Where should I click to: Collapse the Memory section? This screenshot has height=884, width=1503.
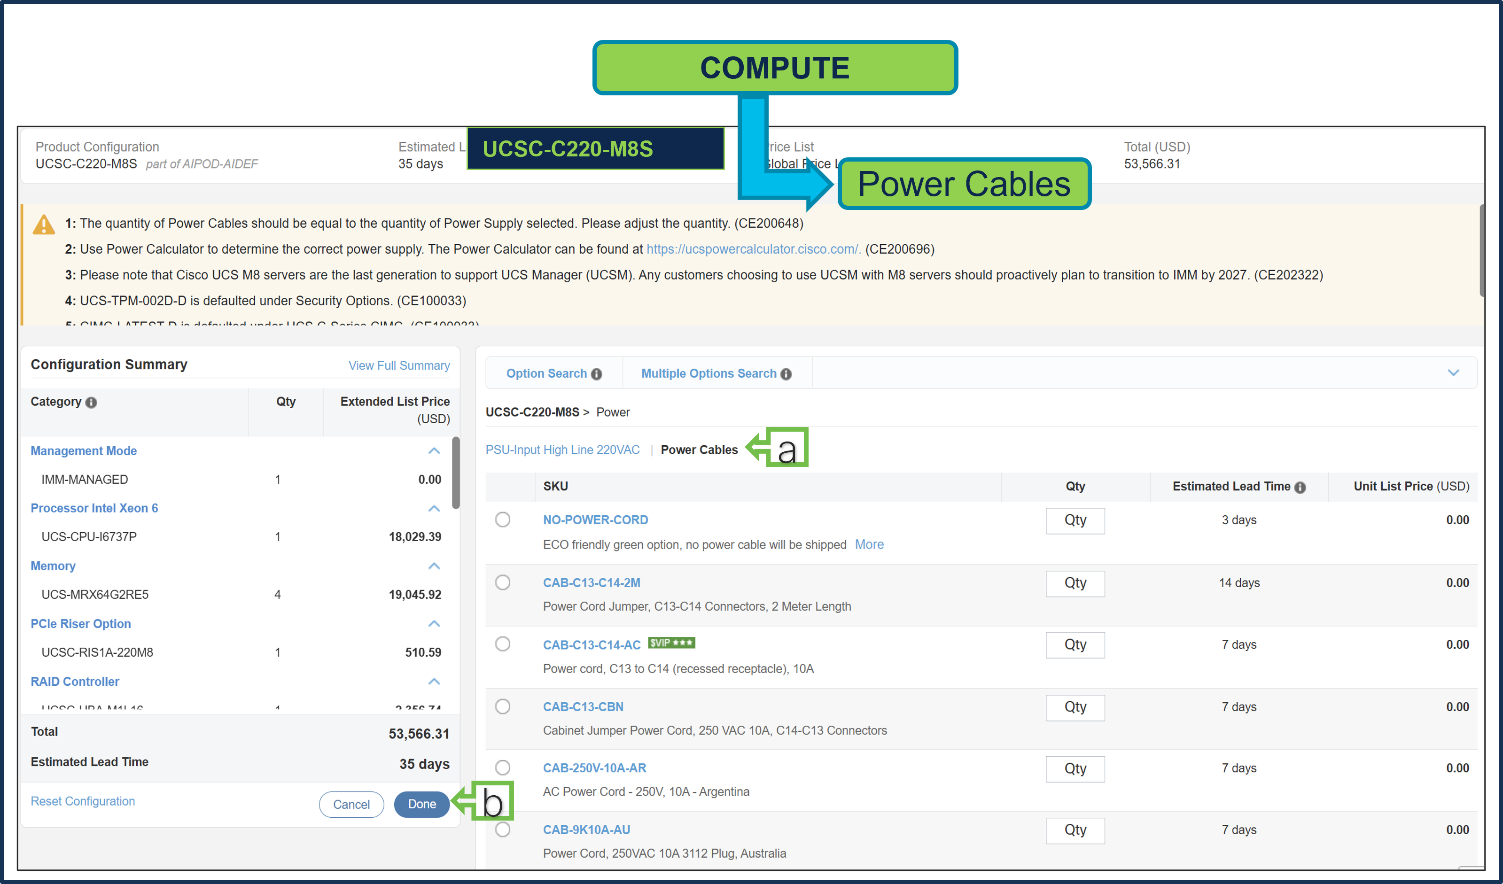click(x=434, y=566)
